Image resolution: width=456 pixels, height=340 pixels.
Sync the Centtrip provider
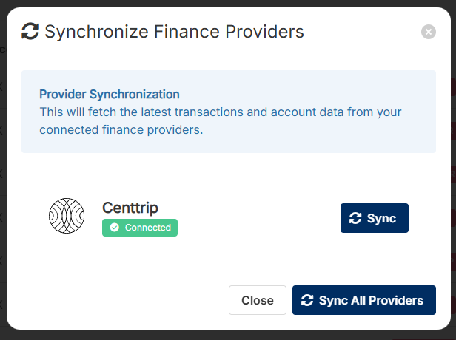click(x=374, y=218)
